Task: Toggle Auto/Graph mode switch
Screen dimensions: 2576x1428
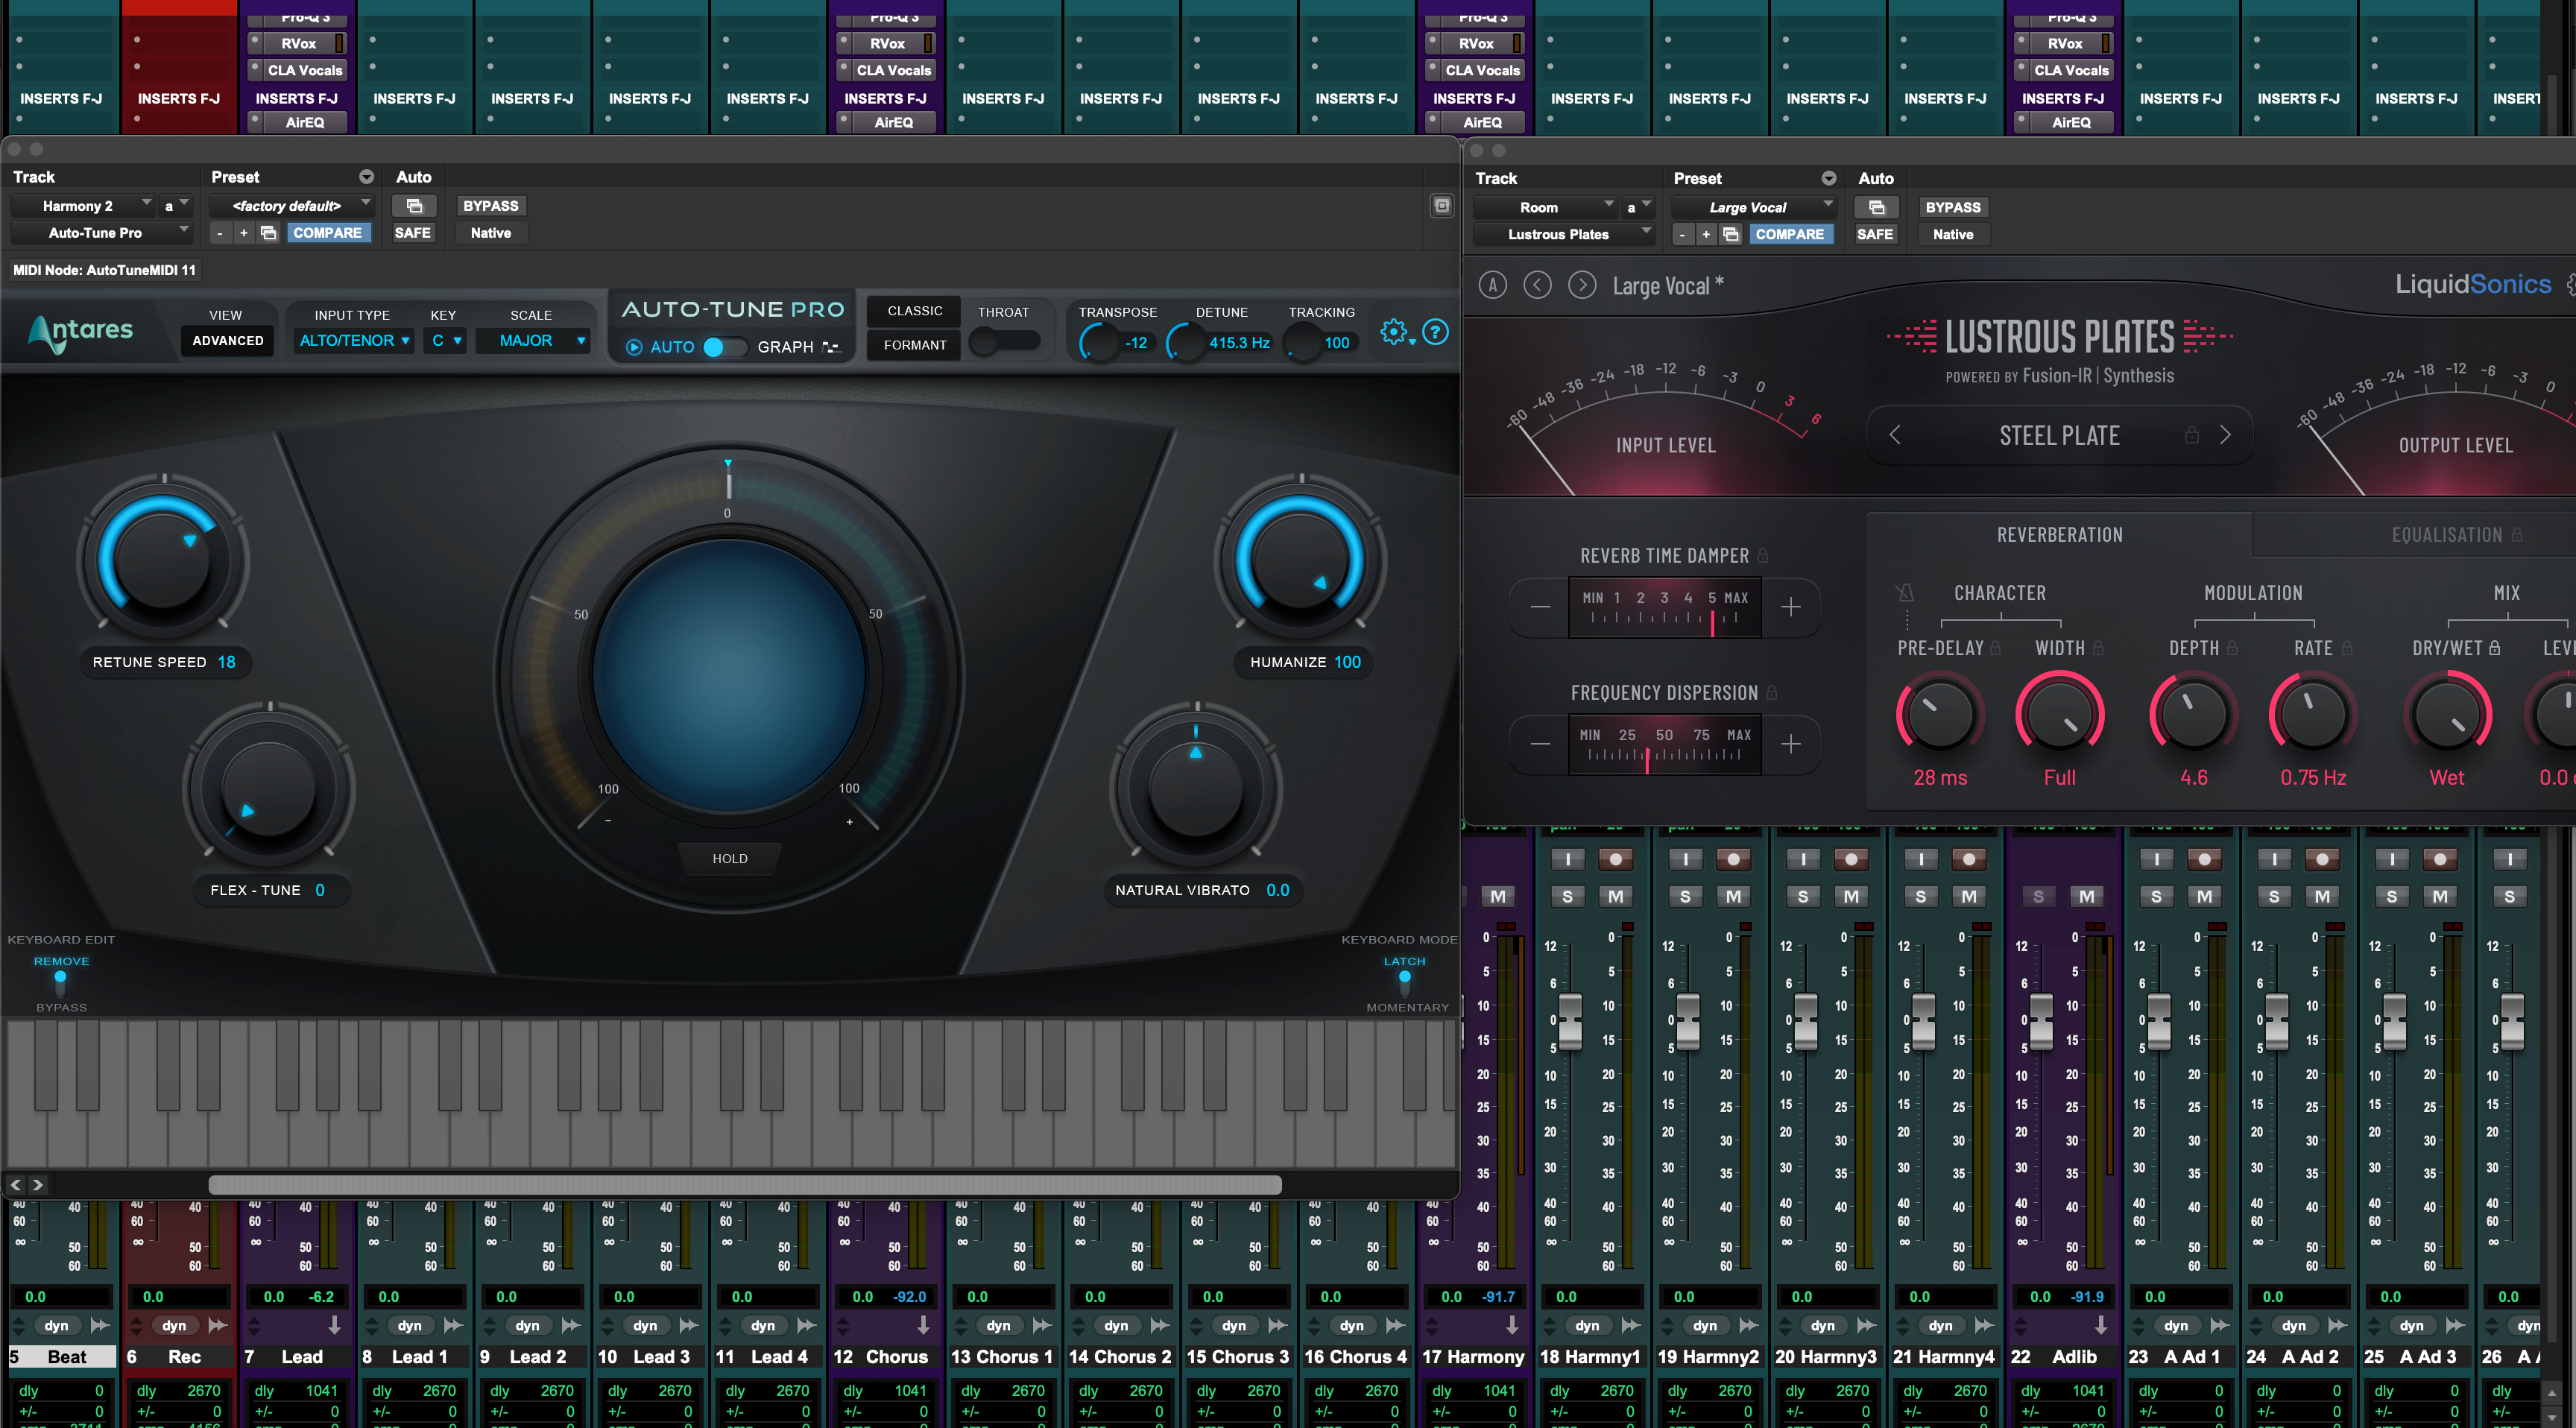Action: tap(725, 347)
